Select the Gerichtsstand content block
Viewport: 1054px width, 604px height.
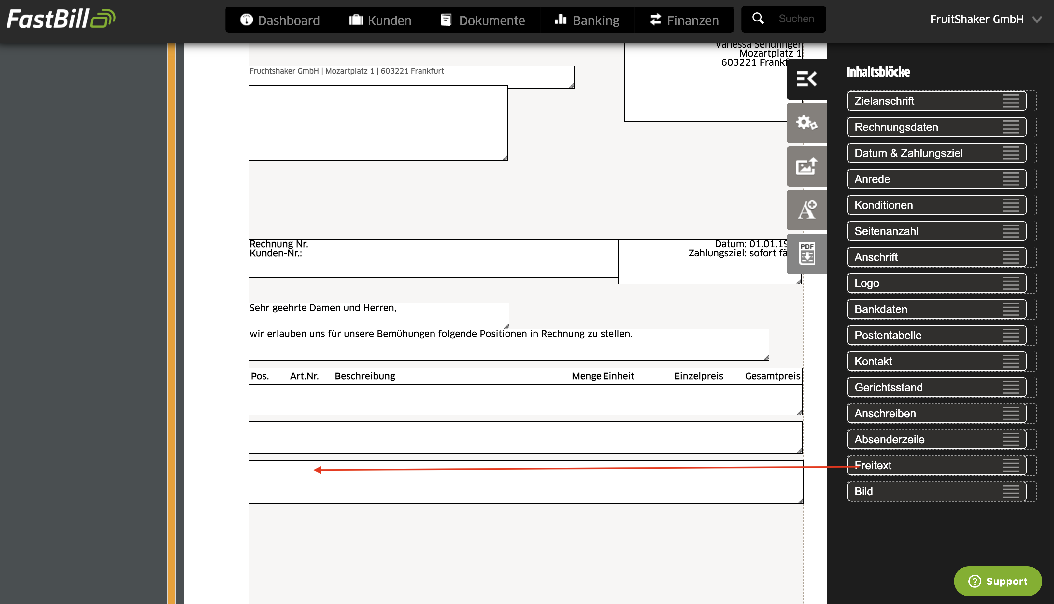tap(936, 388)
